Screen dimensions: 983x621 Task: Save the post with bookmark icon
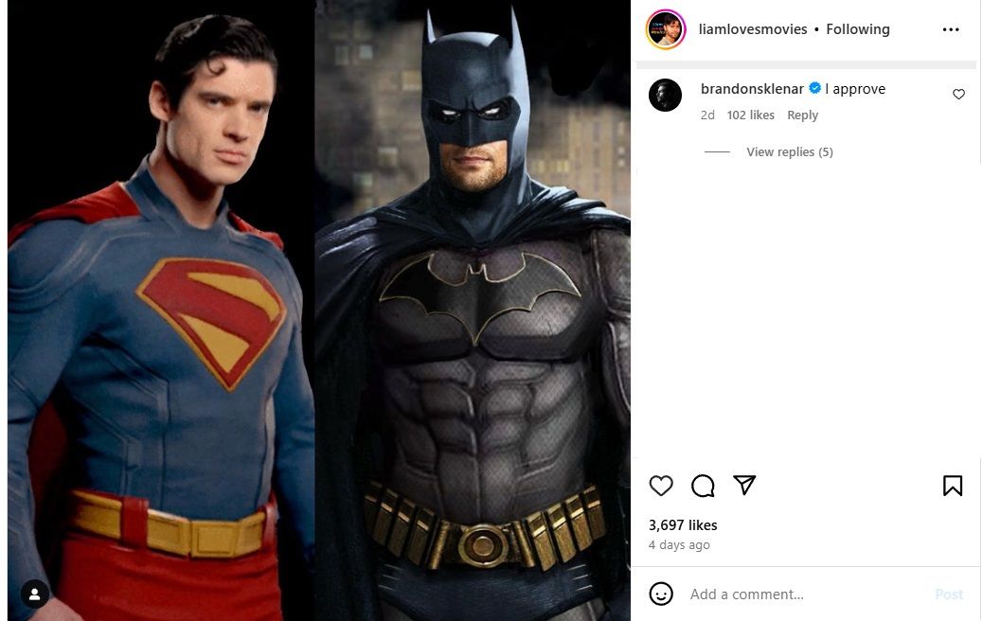pos(953,486)
